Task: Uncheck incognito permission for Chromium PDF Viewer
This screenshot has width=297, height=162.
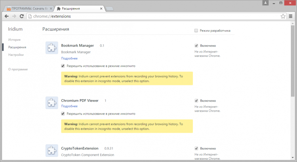Action: pos(63,113)
